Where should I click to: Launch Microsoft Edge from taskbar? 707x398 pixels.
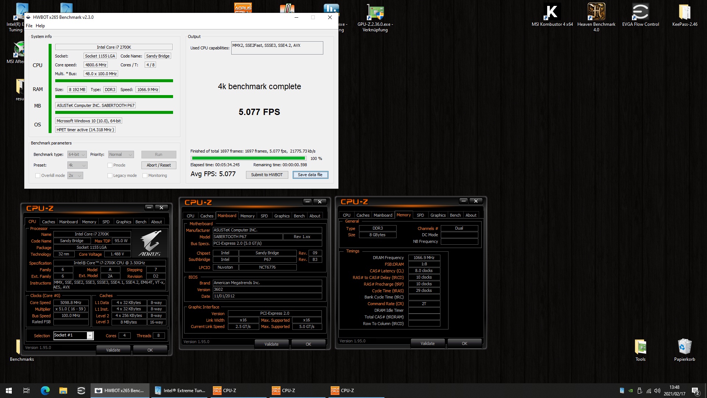tap(45, 391)
